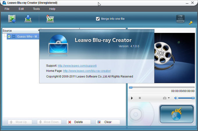Click the Version 4.1.0.0 text
198x131 pixels.
[129, 46]
